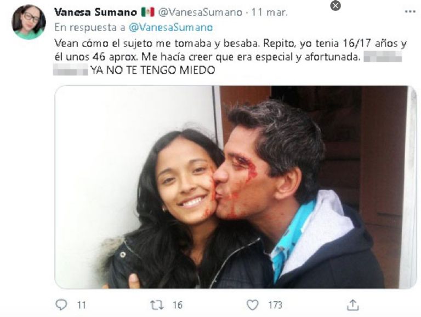Click the tweet text starting with Vean cómo

(x=231, y=57)
